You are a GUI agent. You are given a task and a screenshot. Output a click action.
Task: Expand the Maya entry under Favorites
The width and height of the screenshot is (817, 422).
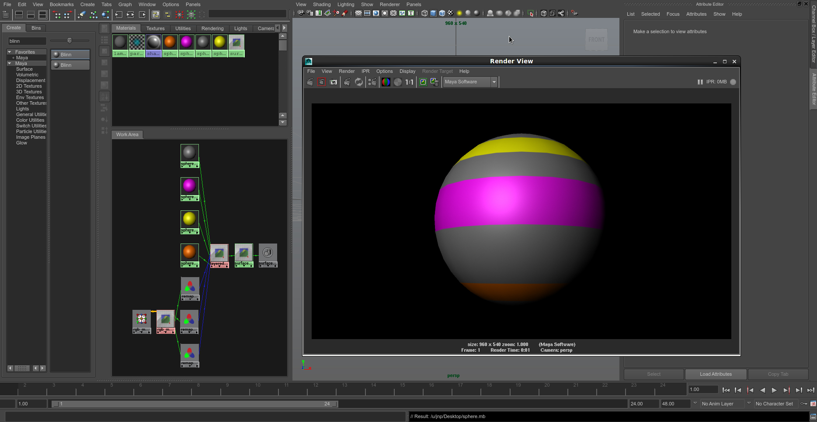click(14, 58)
